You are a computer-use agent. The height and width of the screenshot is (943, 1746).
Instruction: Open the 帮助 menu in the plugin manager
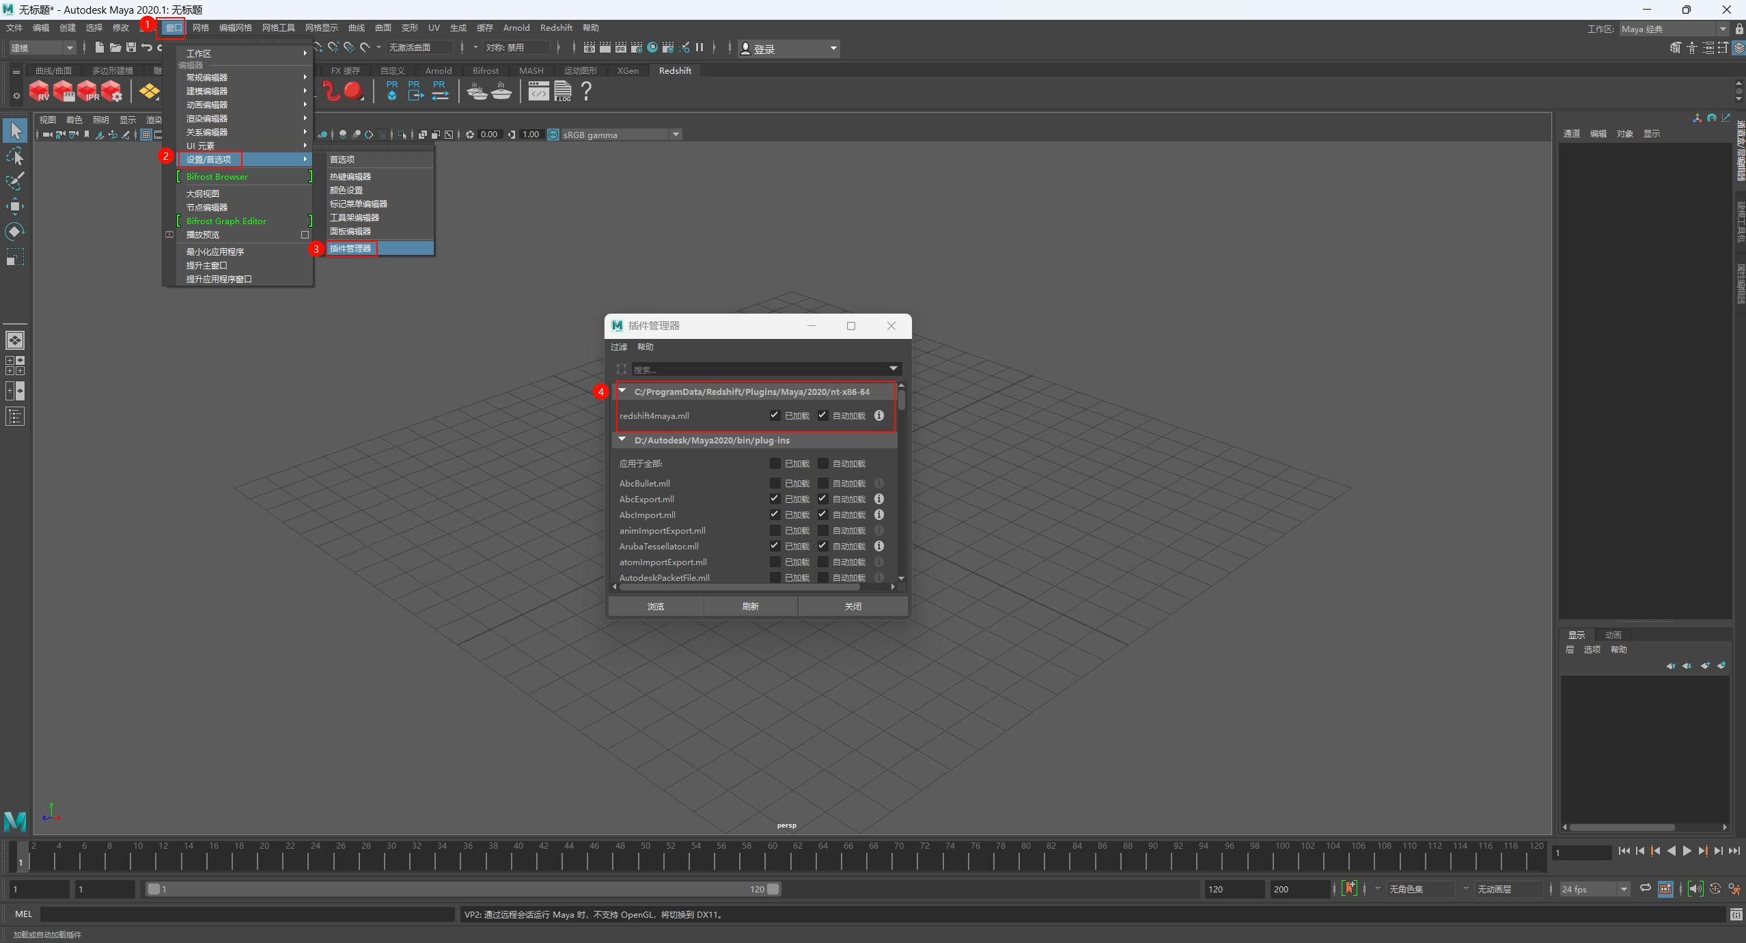point(644,346)
